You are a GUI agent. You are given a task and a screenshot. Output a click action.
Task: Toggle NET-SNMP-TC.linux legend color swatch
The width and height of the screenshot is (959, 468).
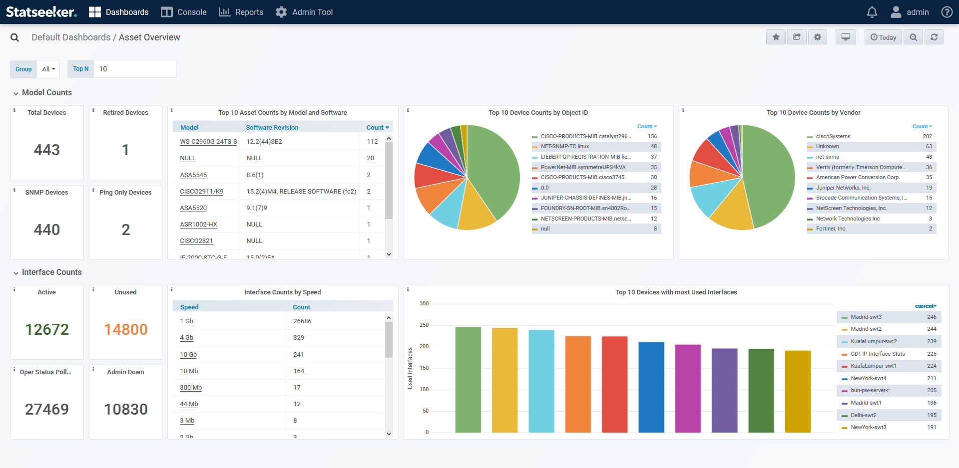point(535,147)
